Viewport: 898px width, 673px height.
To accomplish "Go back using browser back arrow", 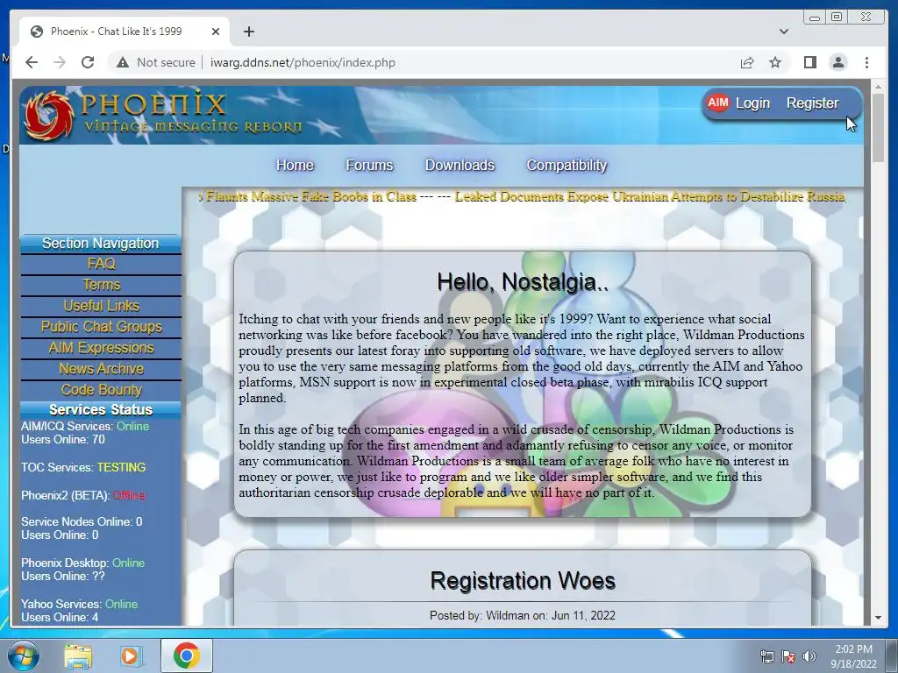I will pyautogui.click(x=32, y=62).
